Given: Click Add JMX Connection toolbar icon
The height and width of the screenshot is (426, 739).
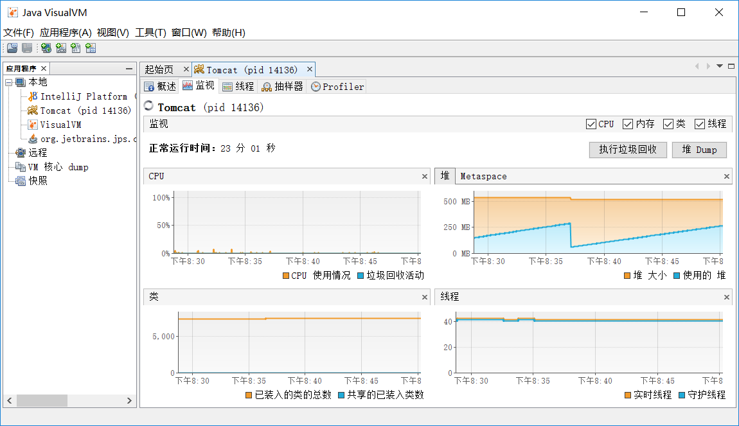Looking at the screenshot, I should 61,48.
